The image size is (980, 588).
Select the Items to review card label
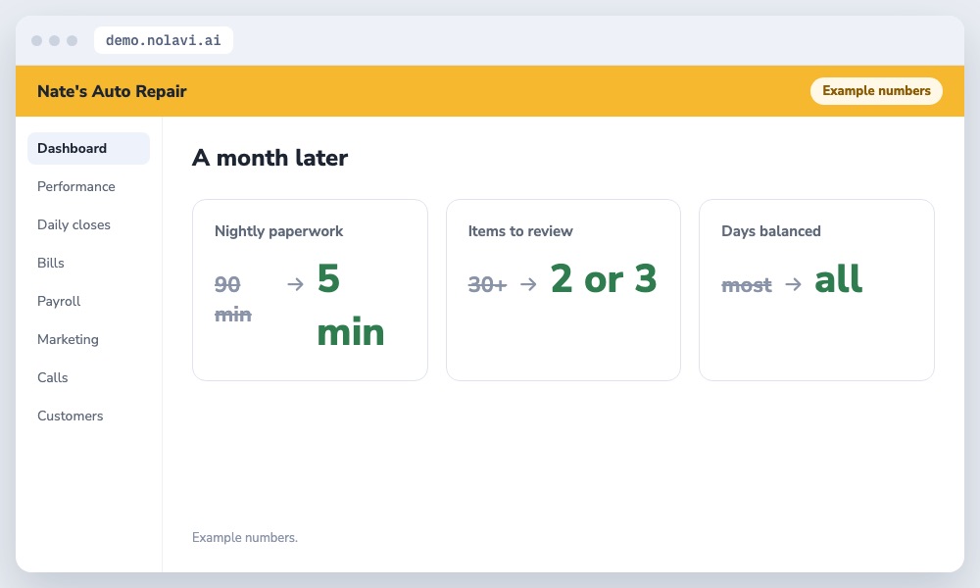click(520, 231)
